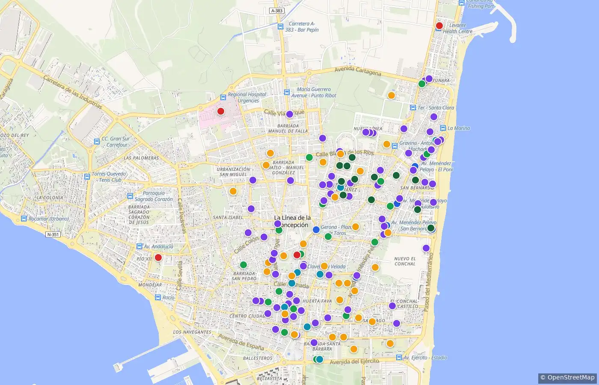
Task: Select the orange marker below Avenida Cartagena
Action: coord(391,95)
